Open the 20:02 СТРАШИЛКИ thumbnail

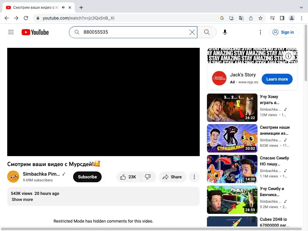tap(232, 138)
